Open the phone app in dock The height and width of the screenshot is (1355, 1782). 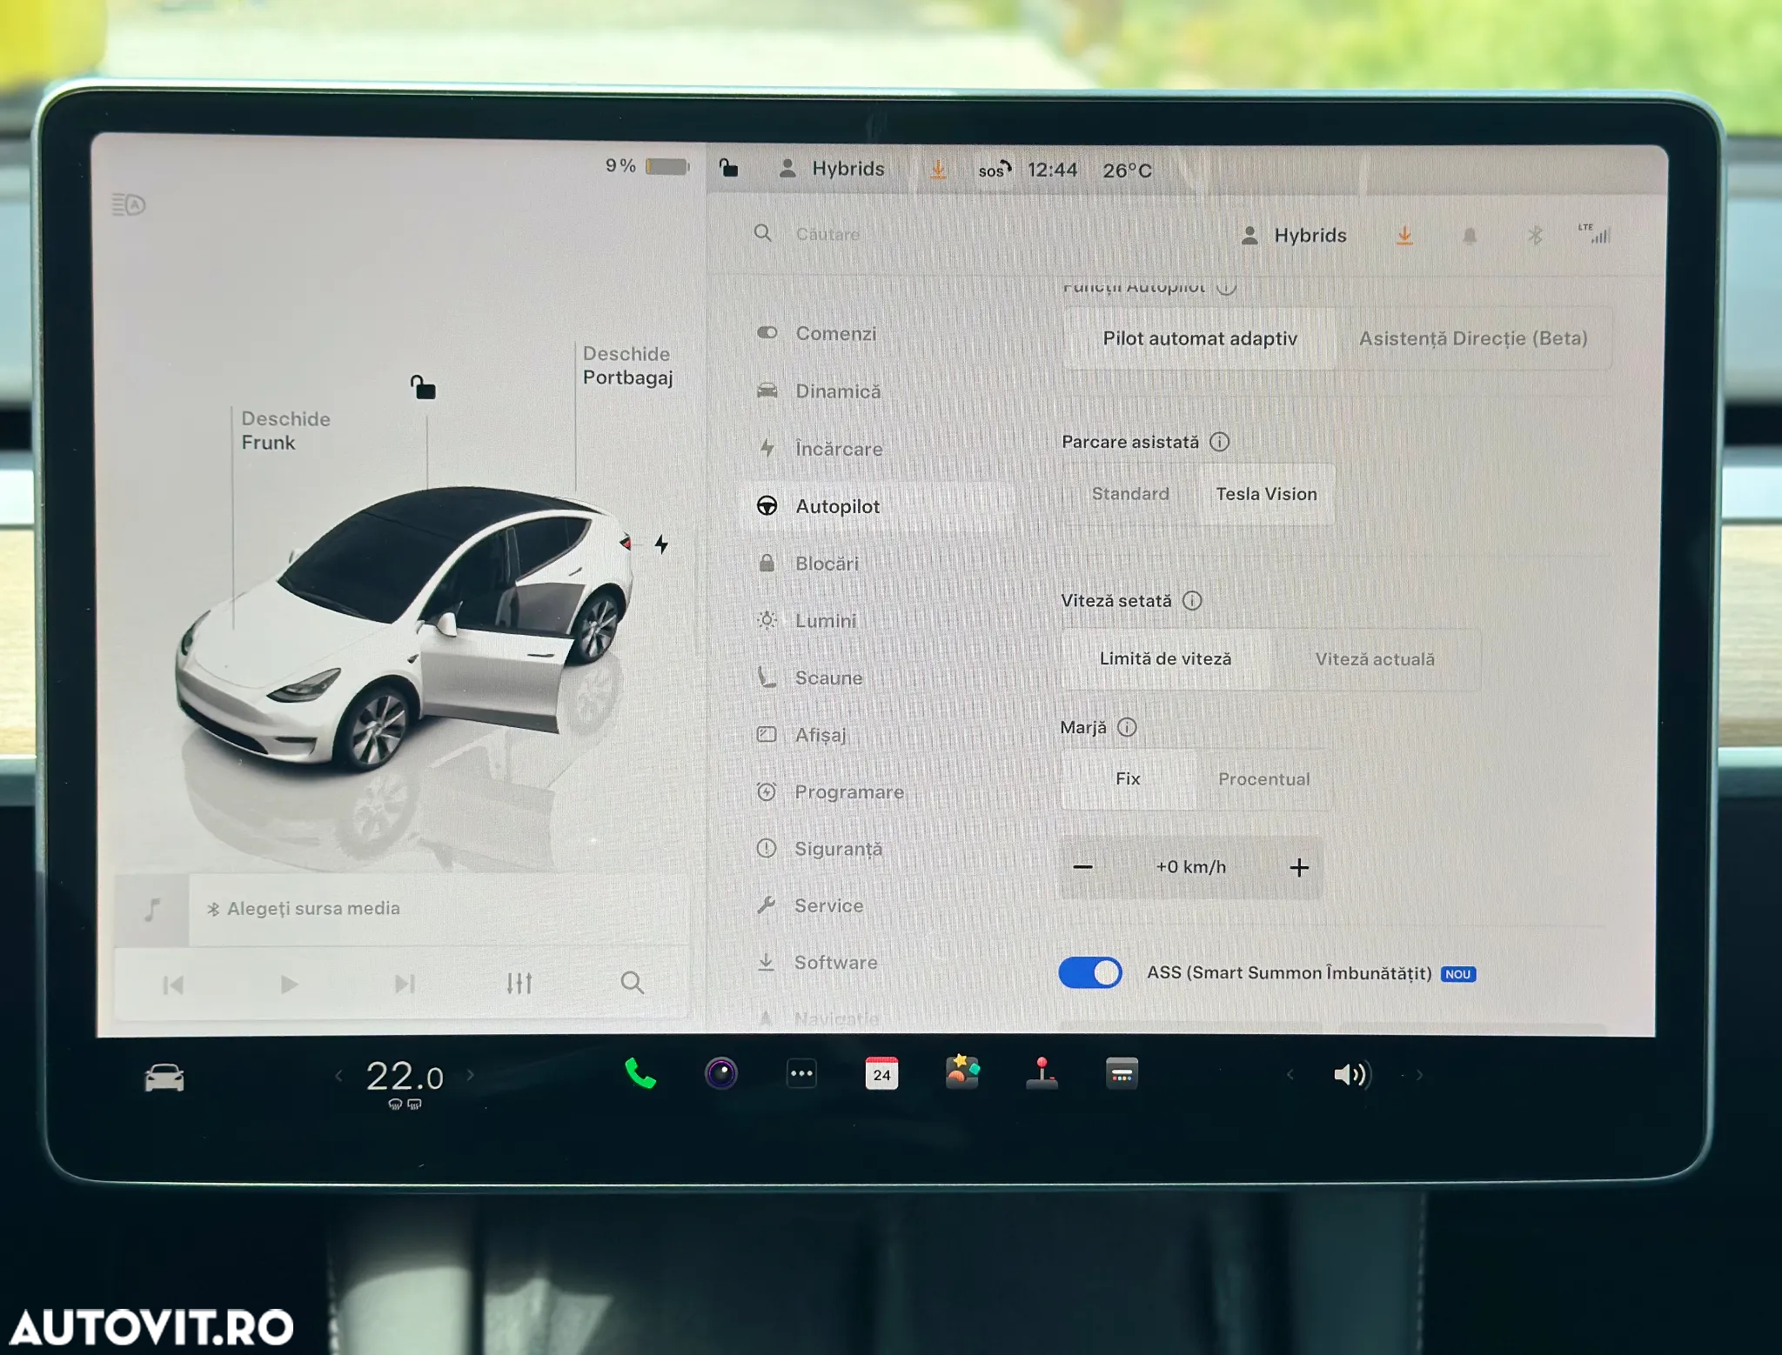tap(640, 1074)
